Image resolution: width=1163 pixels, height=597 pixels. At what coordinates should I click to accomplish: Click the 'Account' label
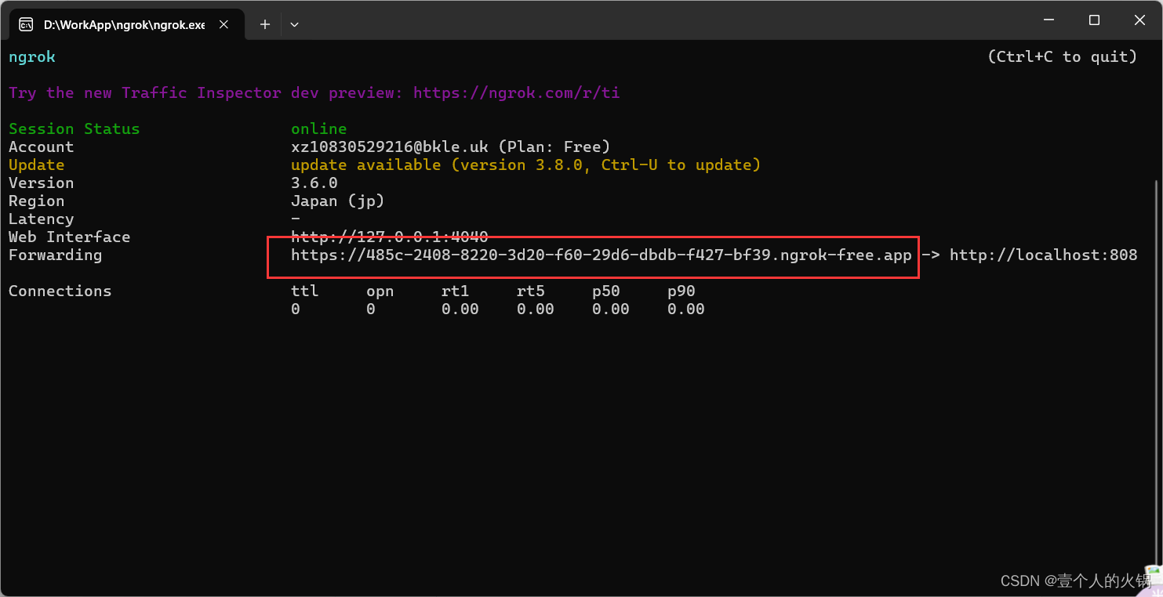tap(42, 147)
